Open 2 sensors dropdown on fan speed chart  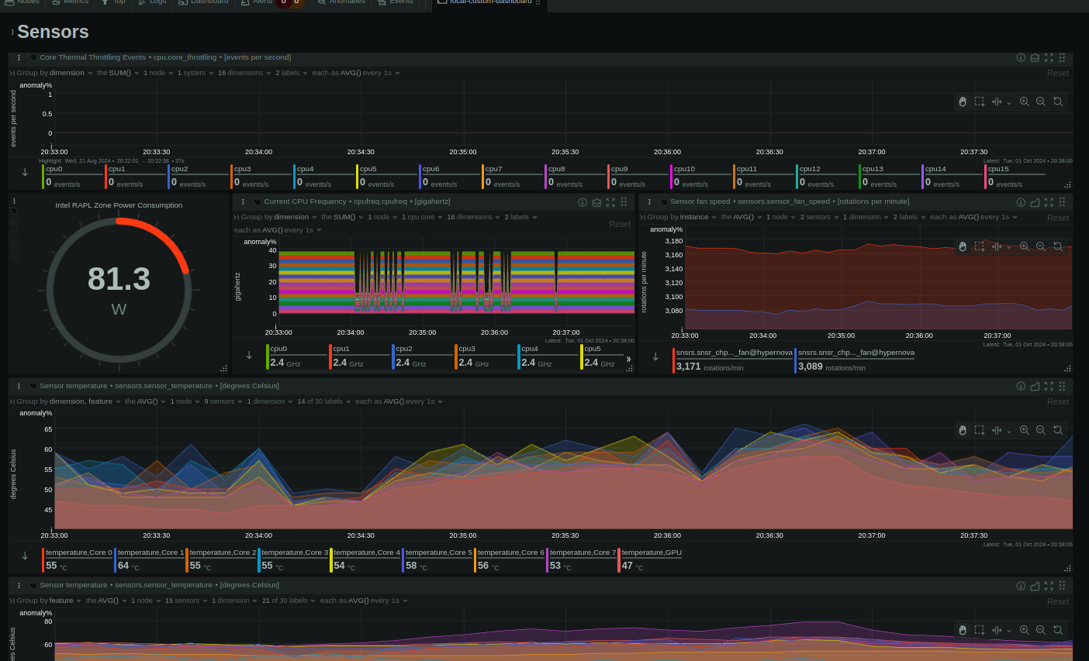(819, 217)
